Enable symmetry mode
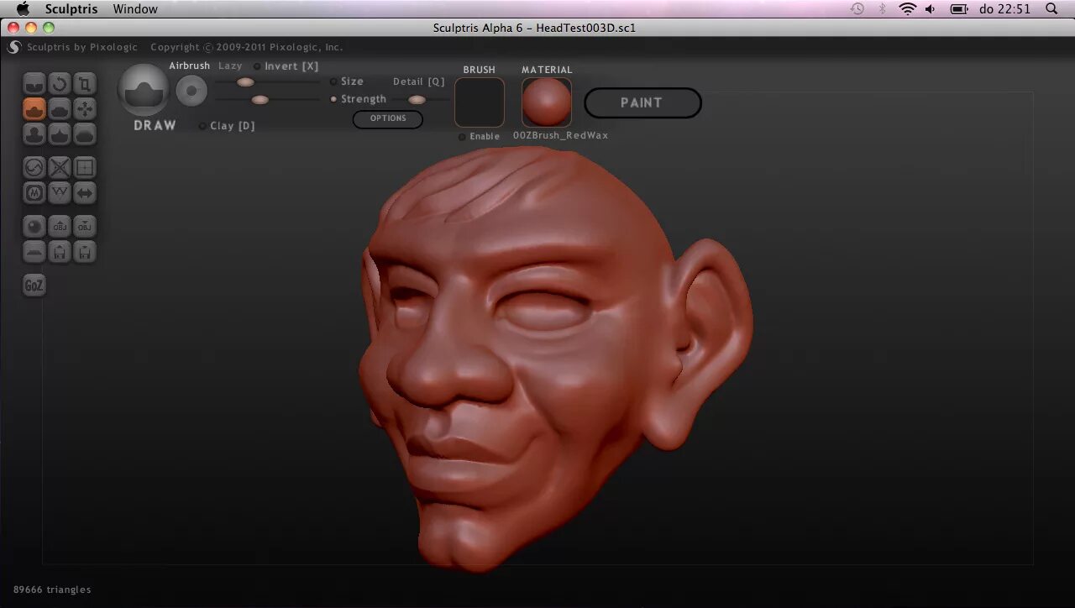This screenshot has width=1075, height=608. point(85,192)
